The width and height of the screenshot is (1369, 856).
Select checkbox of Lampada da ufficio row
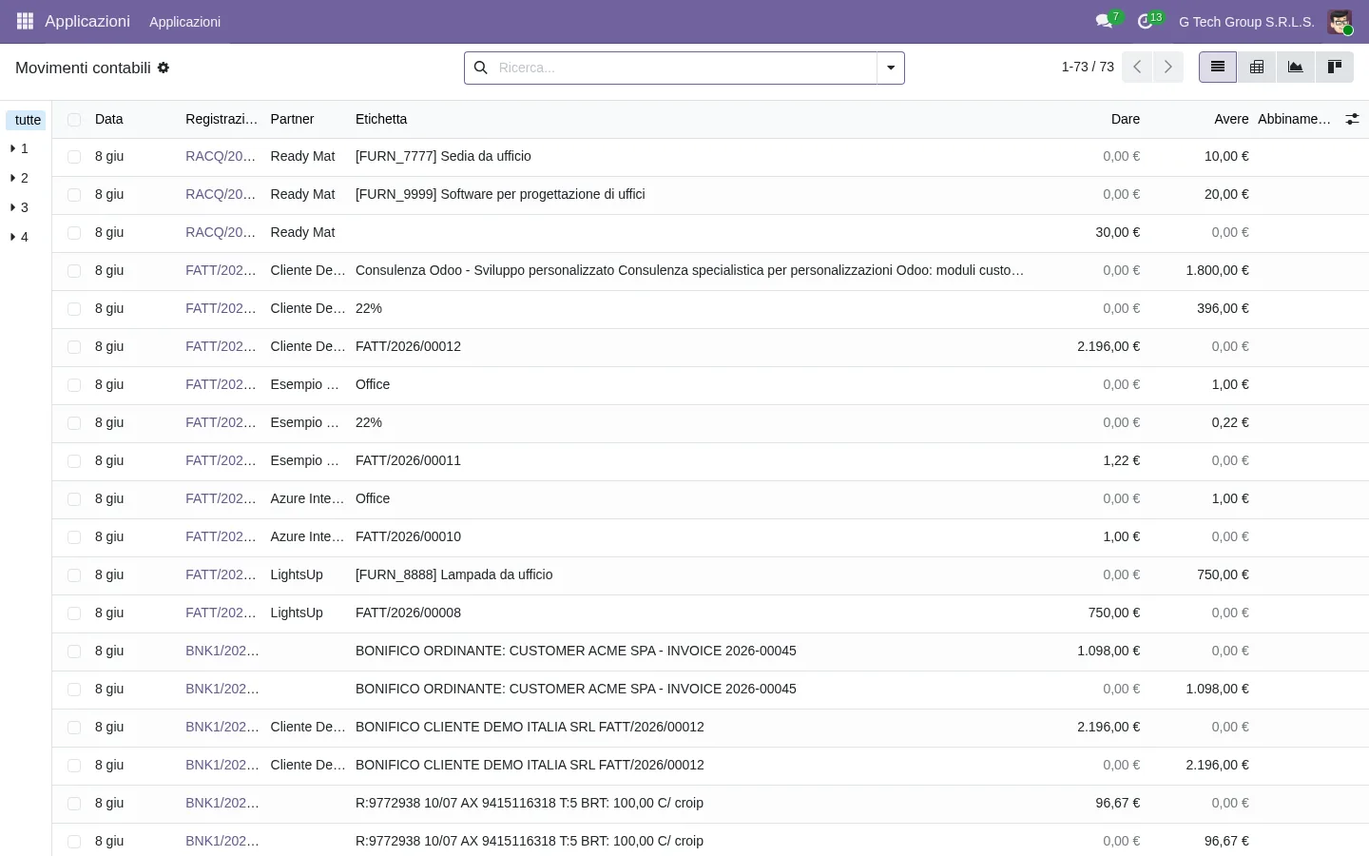[x=74, y=575]
